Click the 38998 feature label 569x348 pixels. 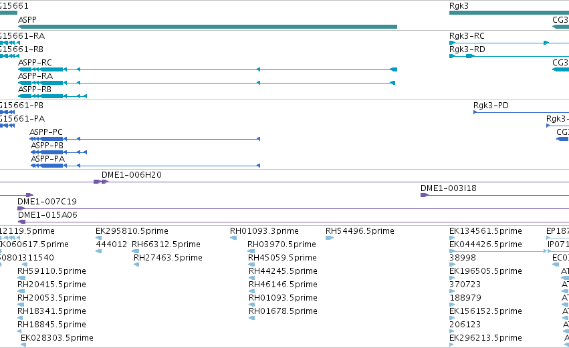coord(462,258)
